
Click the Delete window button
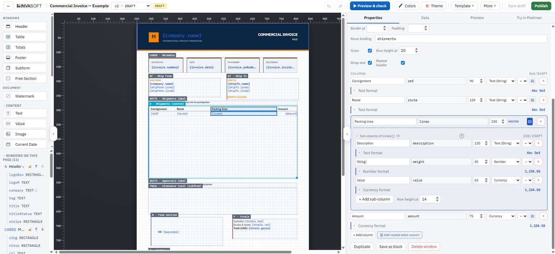coord(424,246)
